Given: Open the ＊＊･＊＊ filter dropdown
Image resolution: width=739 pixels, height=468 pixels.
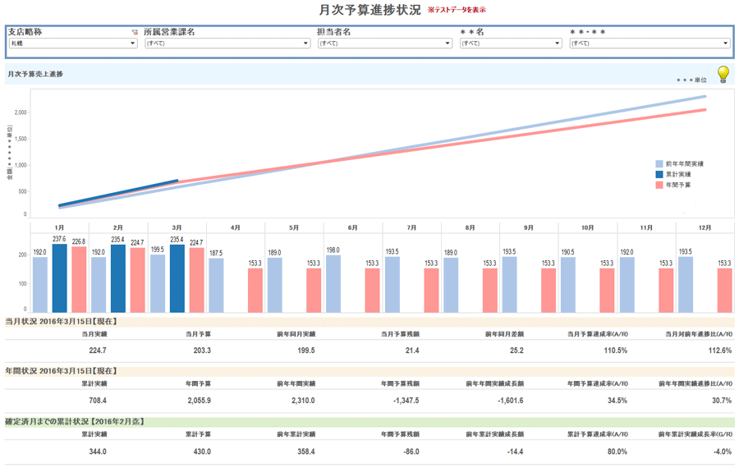Looking at the screenshot, I should click(649, 44).
